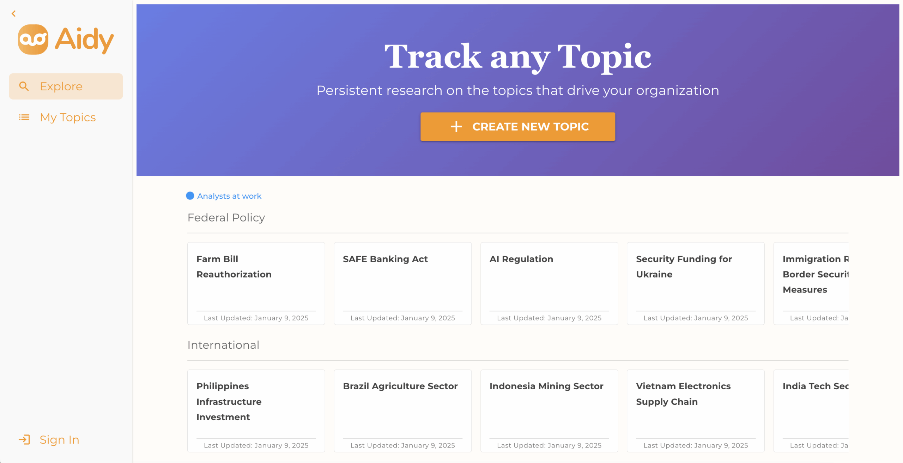Click the CREATE NEW TOPIC button

coord(517,127)
